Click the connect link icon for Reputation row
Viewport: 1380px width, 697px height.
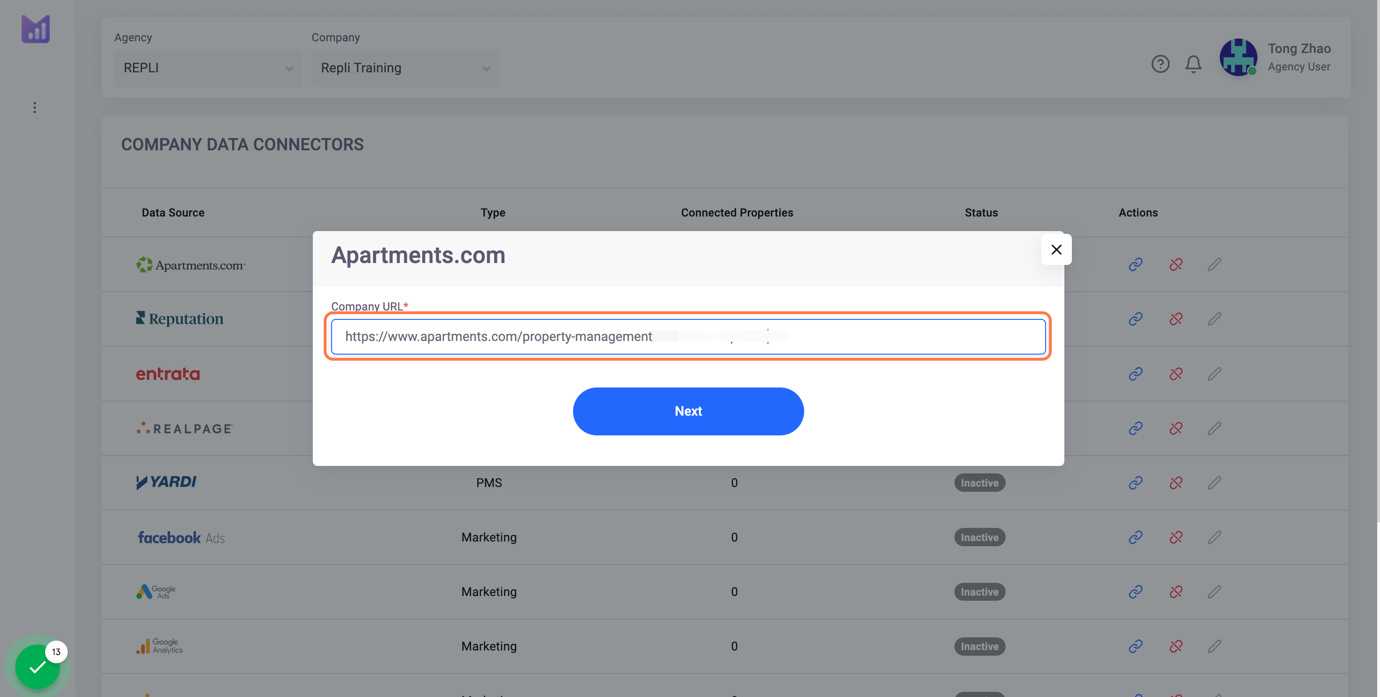[x=1135, y=319]
